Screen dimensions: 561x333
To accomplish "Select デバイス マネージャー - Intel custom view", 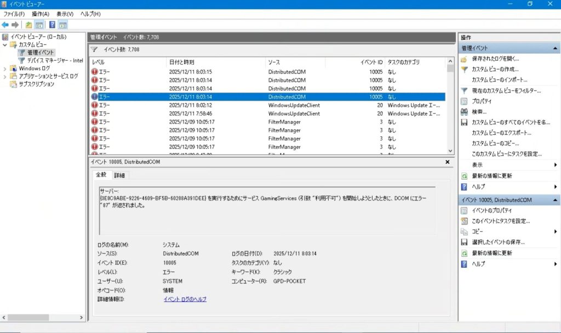I will 55,60.
